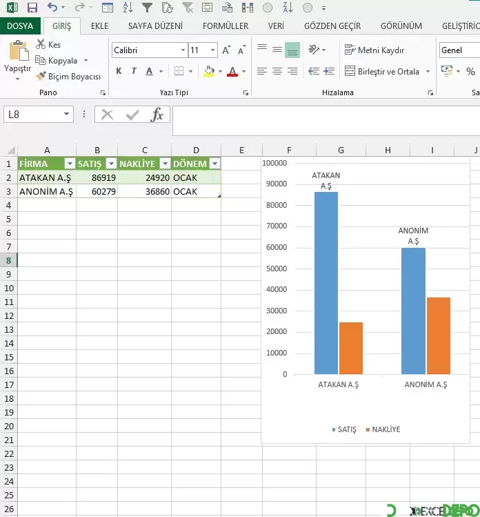Viewport: 480px width, 517px height.
Task: Open the Hizalama dialog launcher
Action: click(430, 93)
